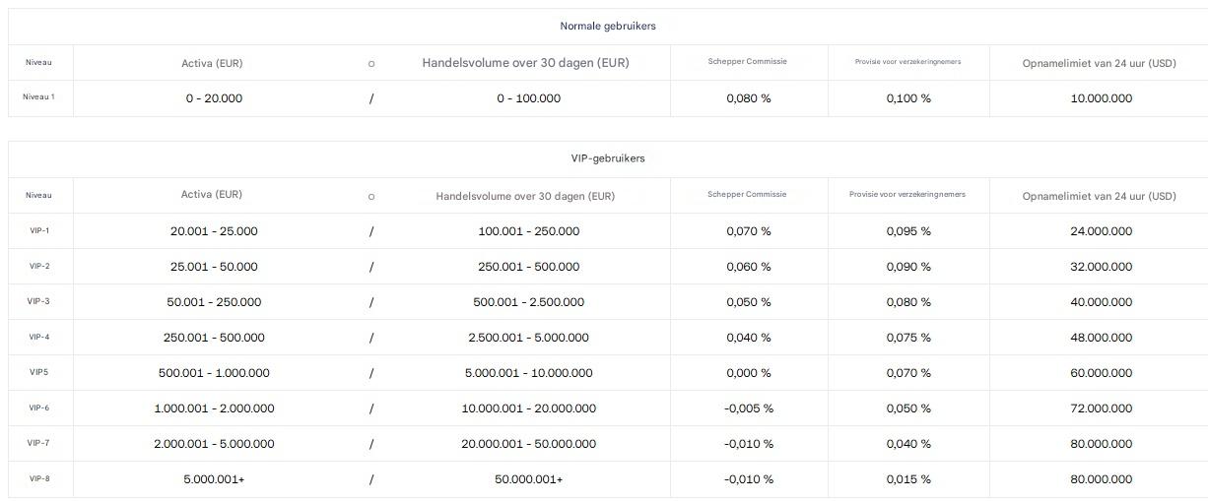1208x501 pixels.
Task: Click the VIP-7 row label
Action: coord(39,444)
